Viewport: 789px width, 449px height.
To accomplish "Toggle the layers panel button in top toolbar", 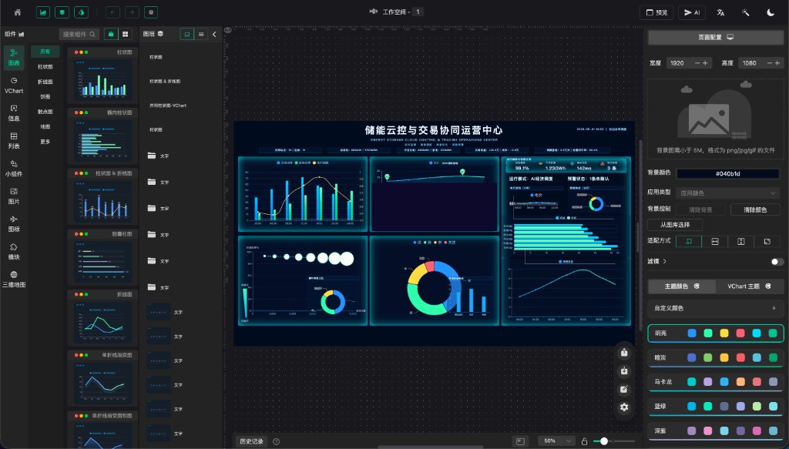I will click(x=62, y=12).
